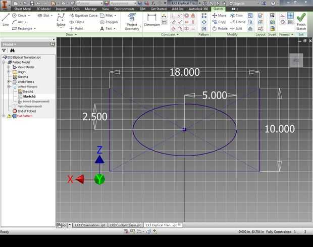Apply the Equal constraint
This screenshot has width=313, height=247.
point(193,29)
